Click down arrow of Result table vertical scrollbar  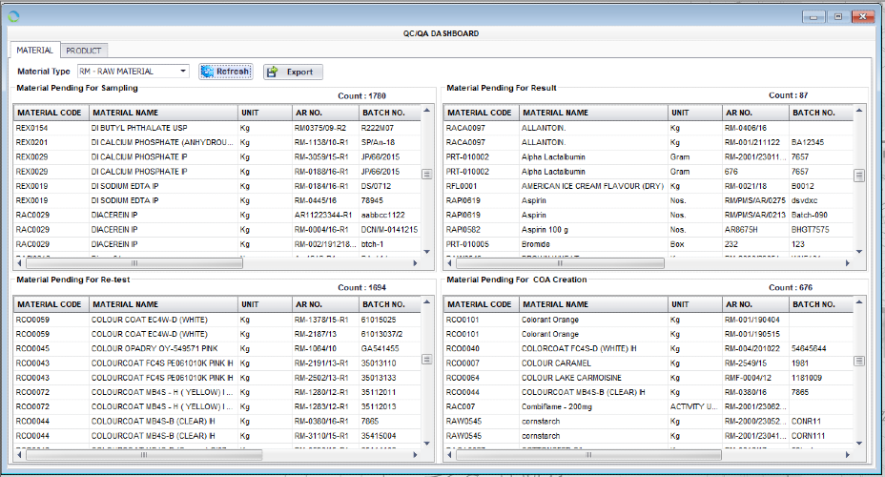(859, 252)
